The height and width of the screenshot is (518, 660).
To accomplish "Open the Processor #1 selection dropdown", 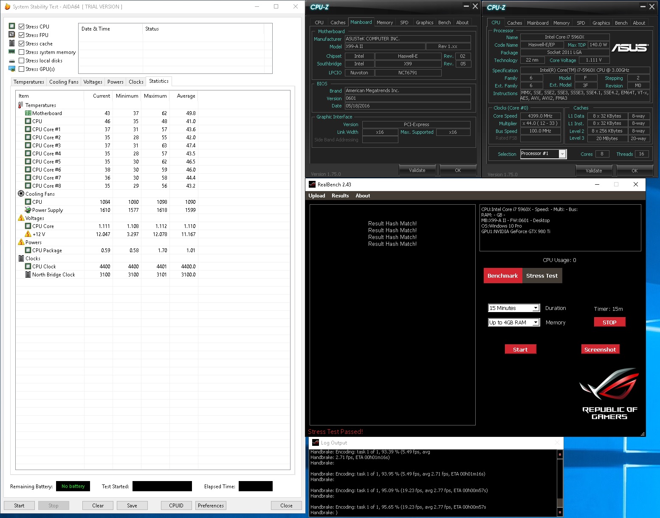I will click(x=543, y=154).
